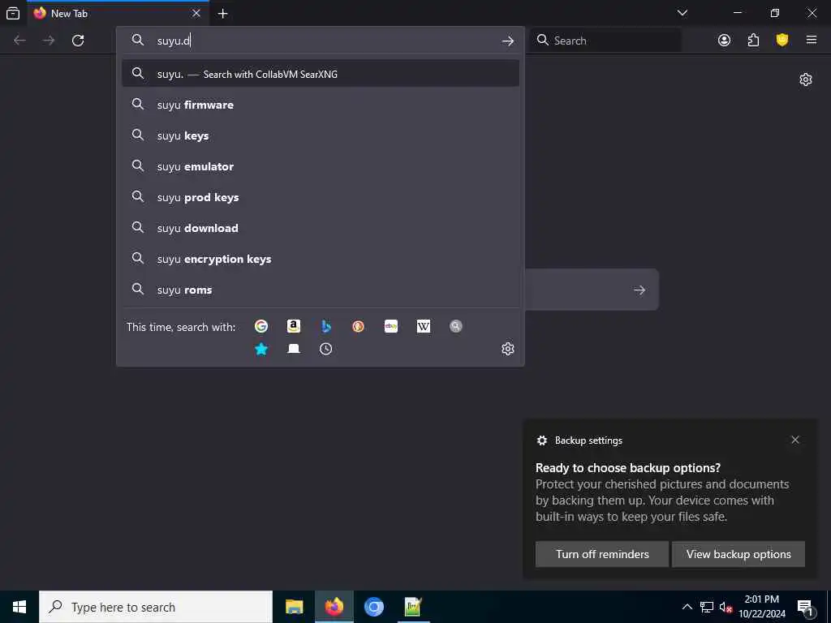Dismiss the Backup settings notification
This screenshot has width=831, height=623.
pos(795,440)
